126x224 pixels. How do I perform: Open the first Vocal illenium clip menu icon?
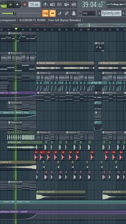coord(38,63)
